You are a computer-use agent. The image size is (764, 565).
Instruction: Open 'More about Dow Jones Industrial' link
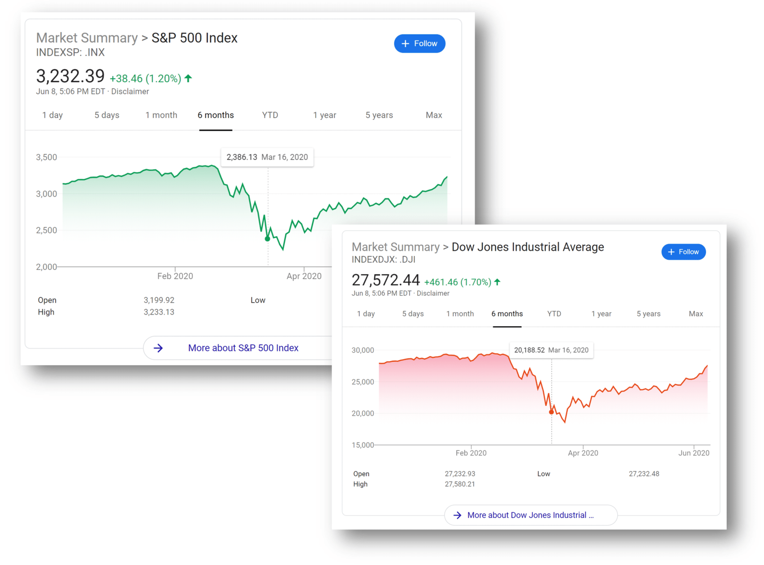point(531,515)
